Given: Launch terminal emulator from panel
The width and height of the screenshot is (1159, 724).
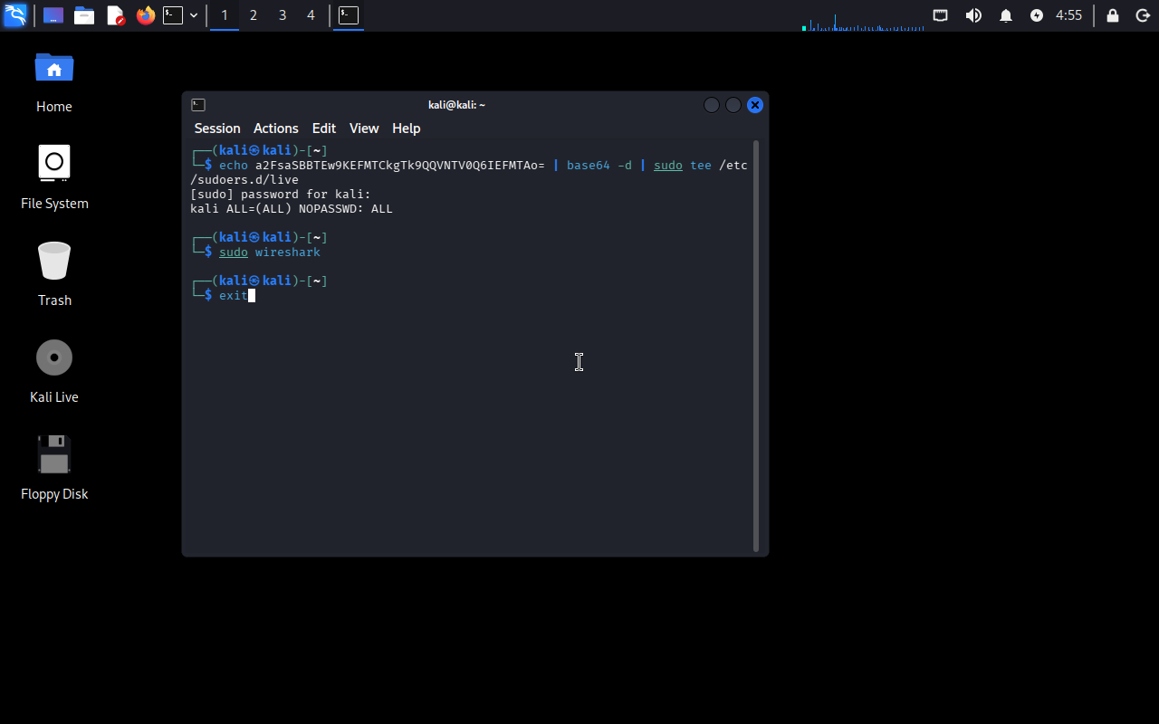Looking at the screenshot, I should [x=172, y=15].
